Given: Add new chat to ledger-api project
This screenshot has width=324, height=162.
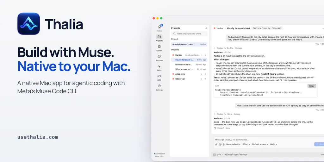Looking at the screenshot, I should point(205,79).
